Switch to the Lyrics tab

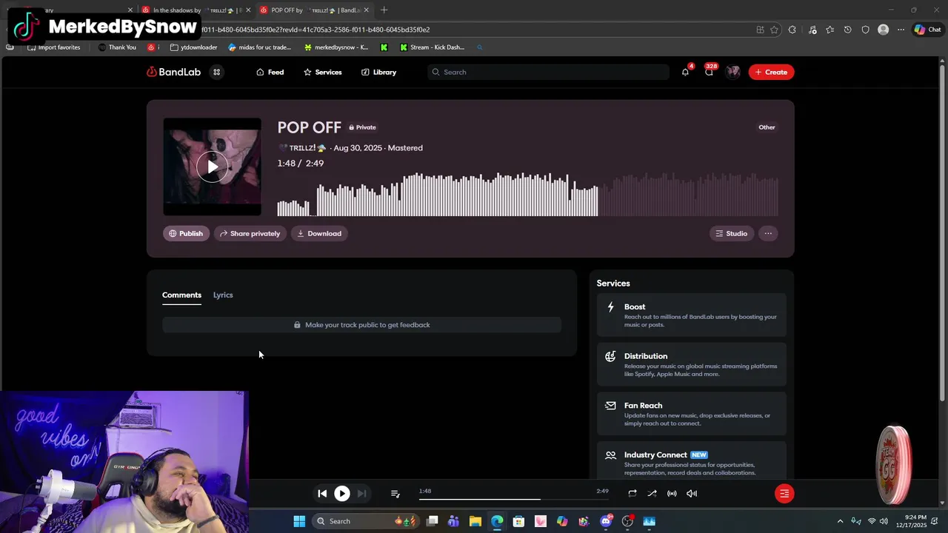pyautogui.click(x=223, y=295)
